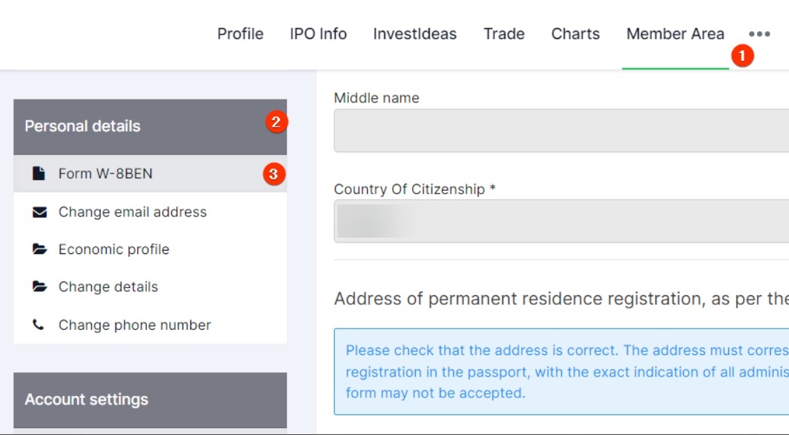Click red marker badge number 1
789x435 pixels.
742,55
